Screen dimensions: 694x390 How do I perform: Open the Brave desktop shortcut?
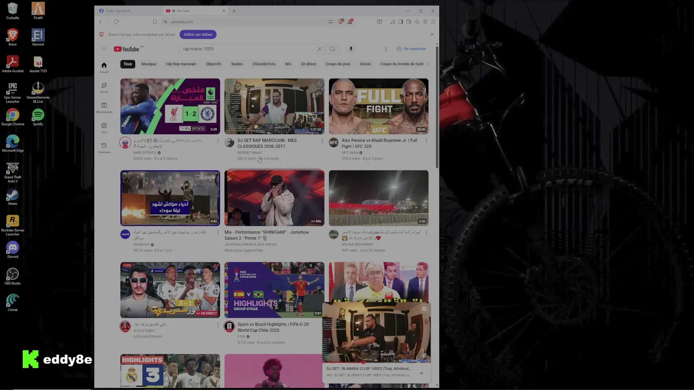coord(12,38)
